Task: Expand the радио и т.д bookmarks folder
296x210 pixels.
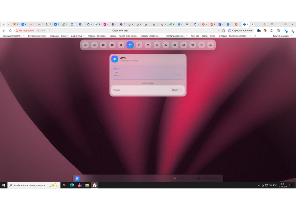Action: click(x=78, y=36)
